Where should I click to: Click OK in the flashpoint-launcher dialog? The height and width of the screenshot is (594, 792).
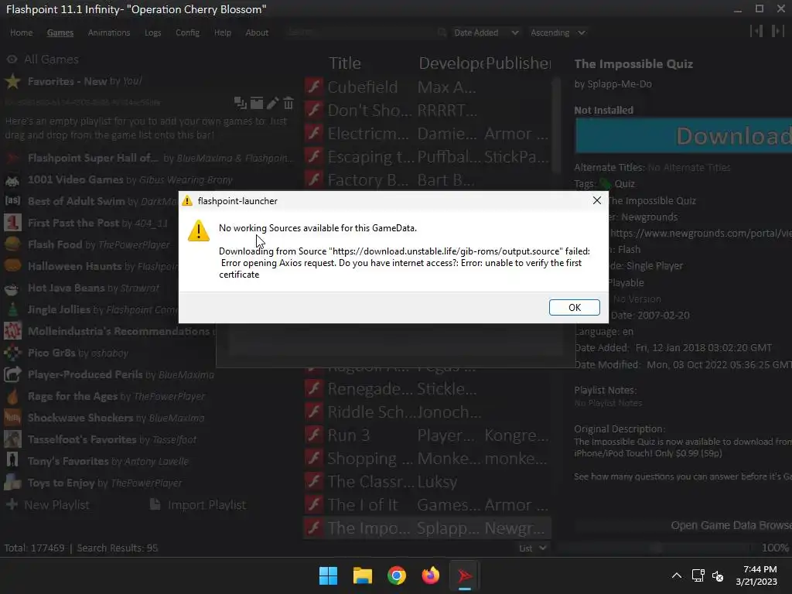(575, 308)
